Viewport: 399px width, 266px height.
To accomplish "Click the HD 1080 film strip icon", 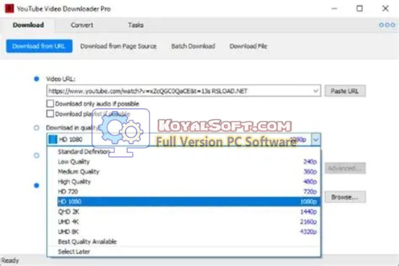I will (53, 140).
